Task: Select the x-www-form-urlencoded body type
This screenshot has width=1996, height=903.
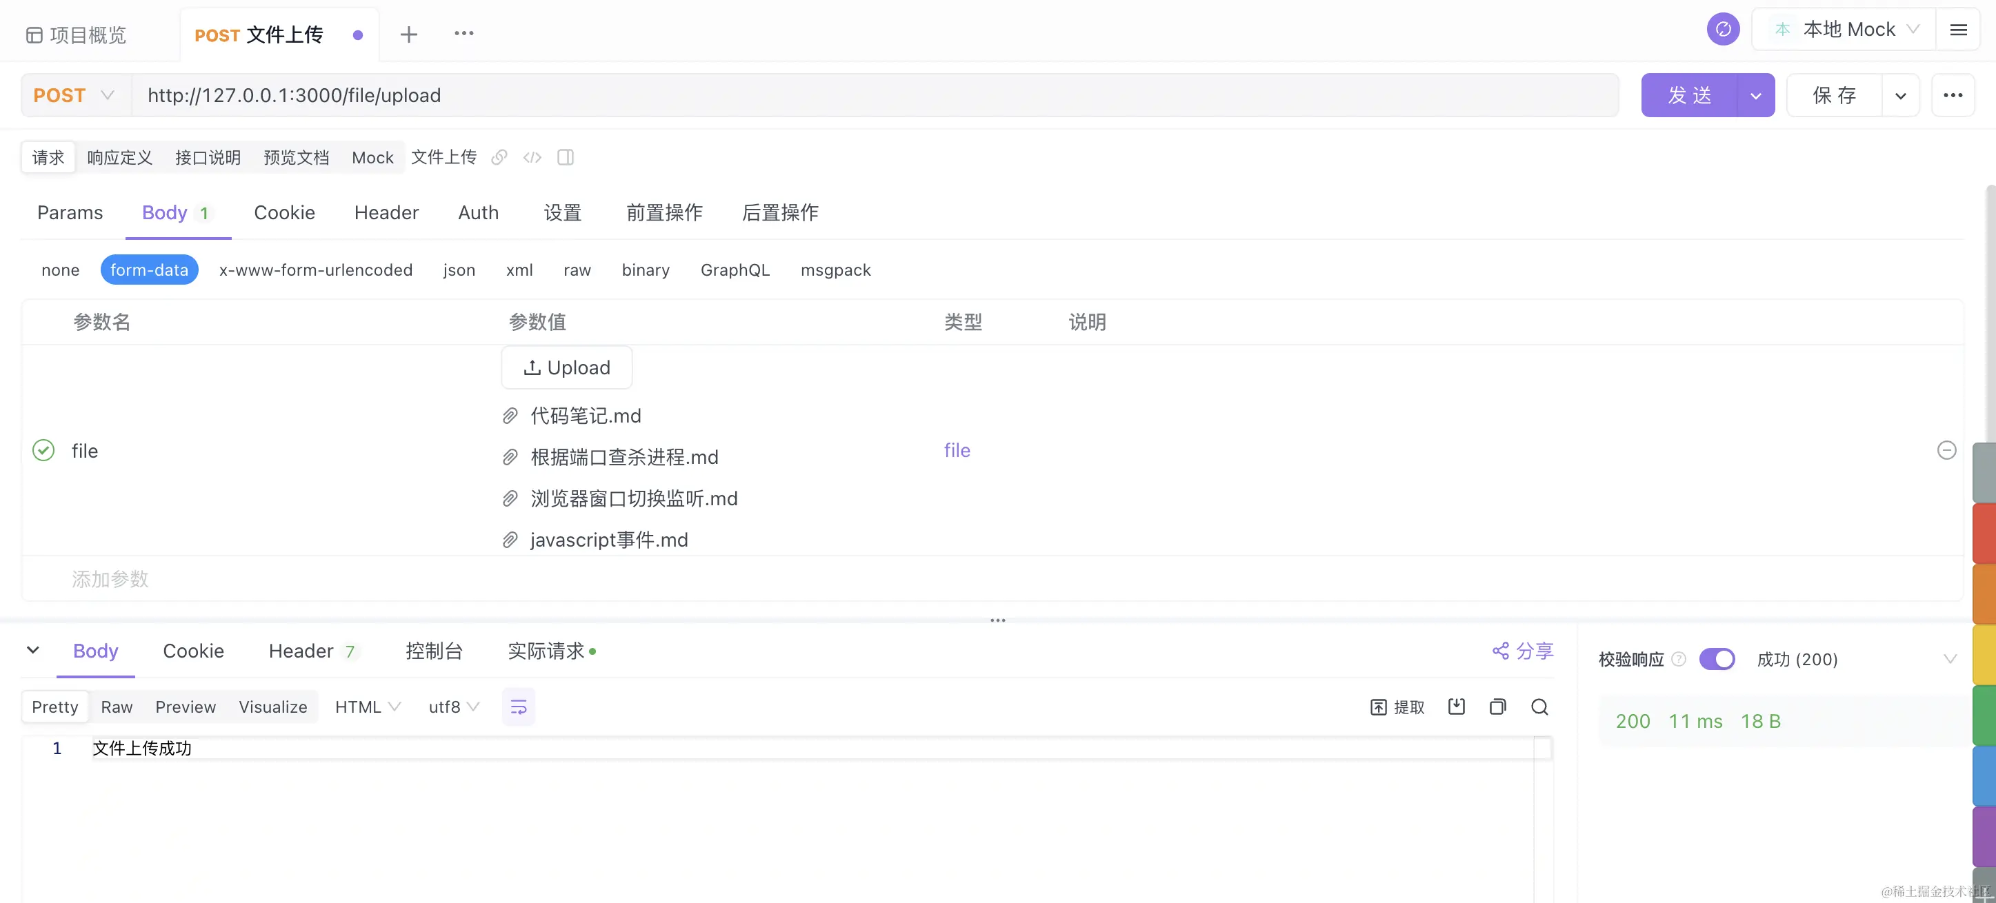Action: pos(315,270)
